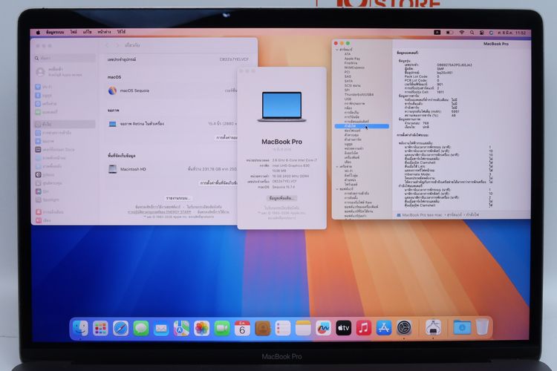Open Messages app in the Dock
The image size is (557, 371).
coord(141,329)
